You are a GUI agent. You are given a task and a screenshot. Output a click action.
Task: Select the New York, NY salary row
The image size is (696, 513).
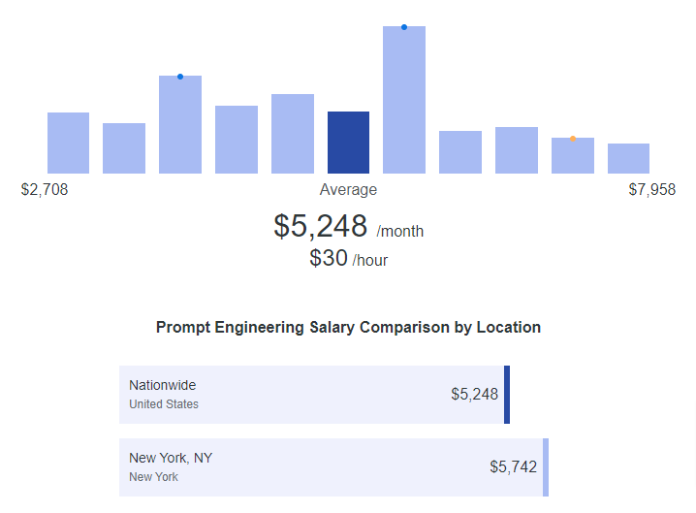point(333,467)
